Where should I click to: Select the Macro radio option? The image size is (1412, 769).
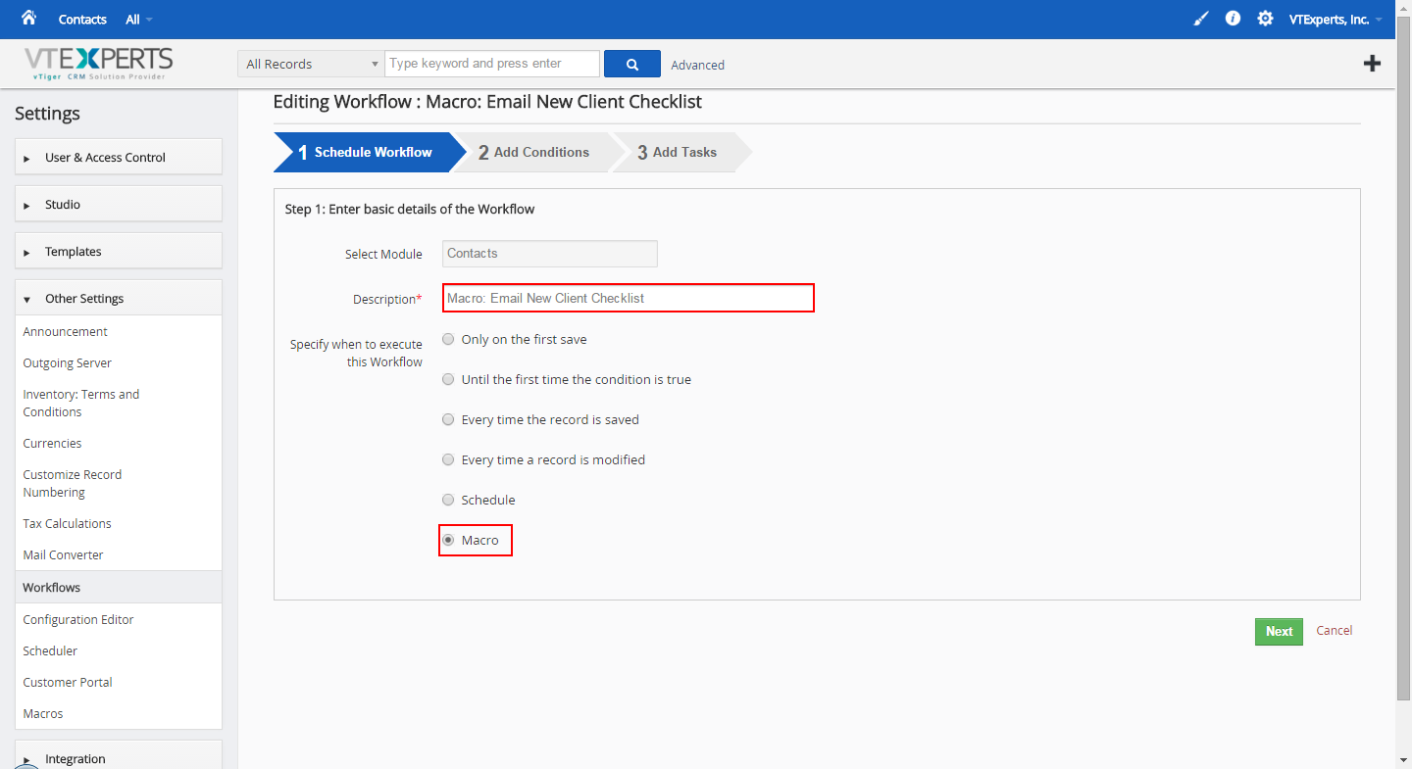click(448, 540)
